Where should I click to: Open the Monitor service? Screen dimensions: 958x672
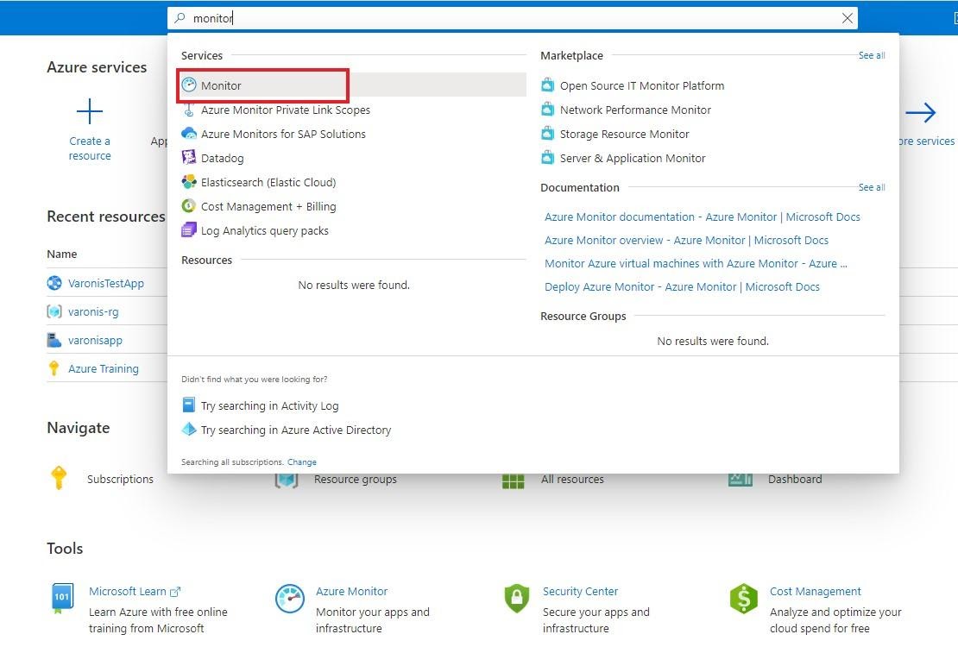pos(222,85)
